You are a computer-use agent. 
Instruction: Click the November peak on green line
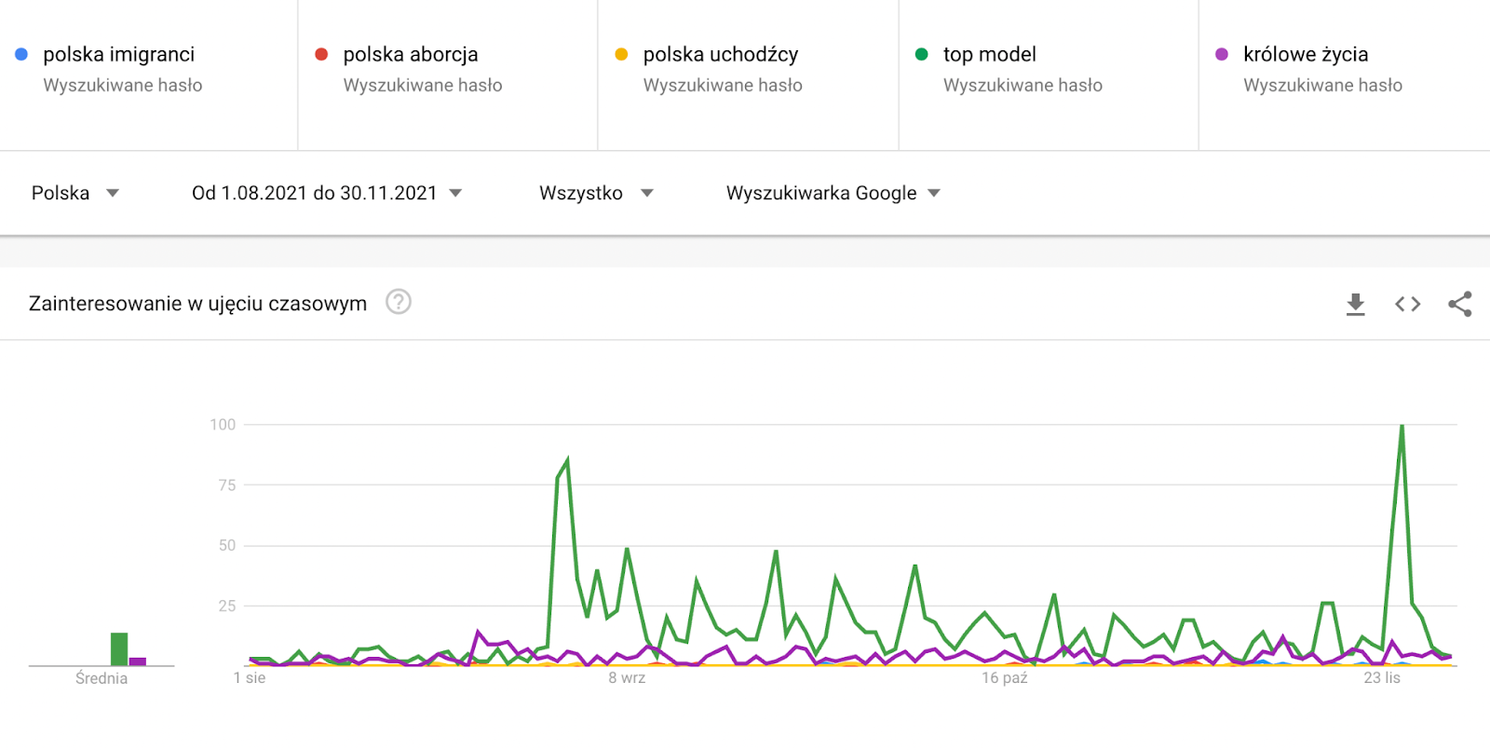coord(1402,426)
